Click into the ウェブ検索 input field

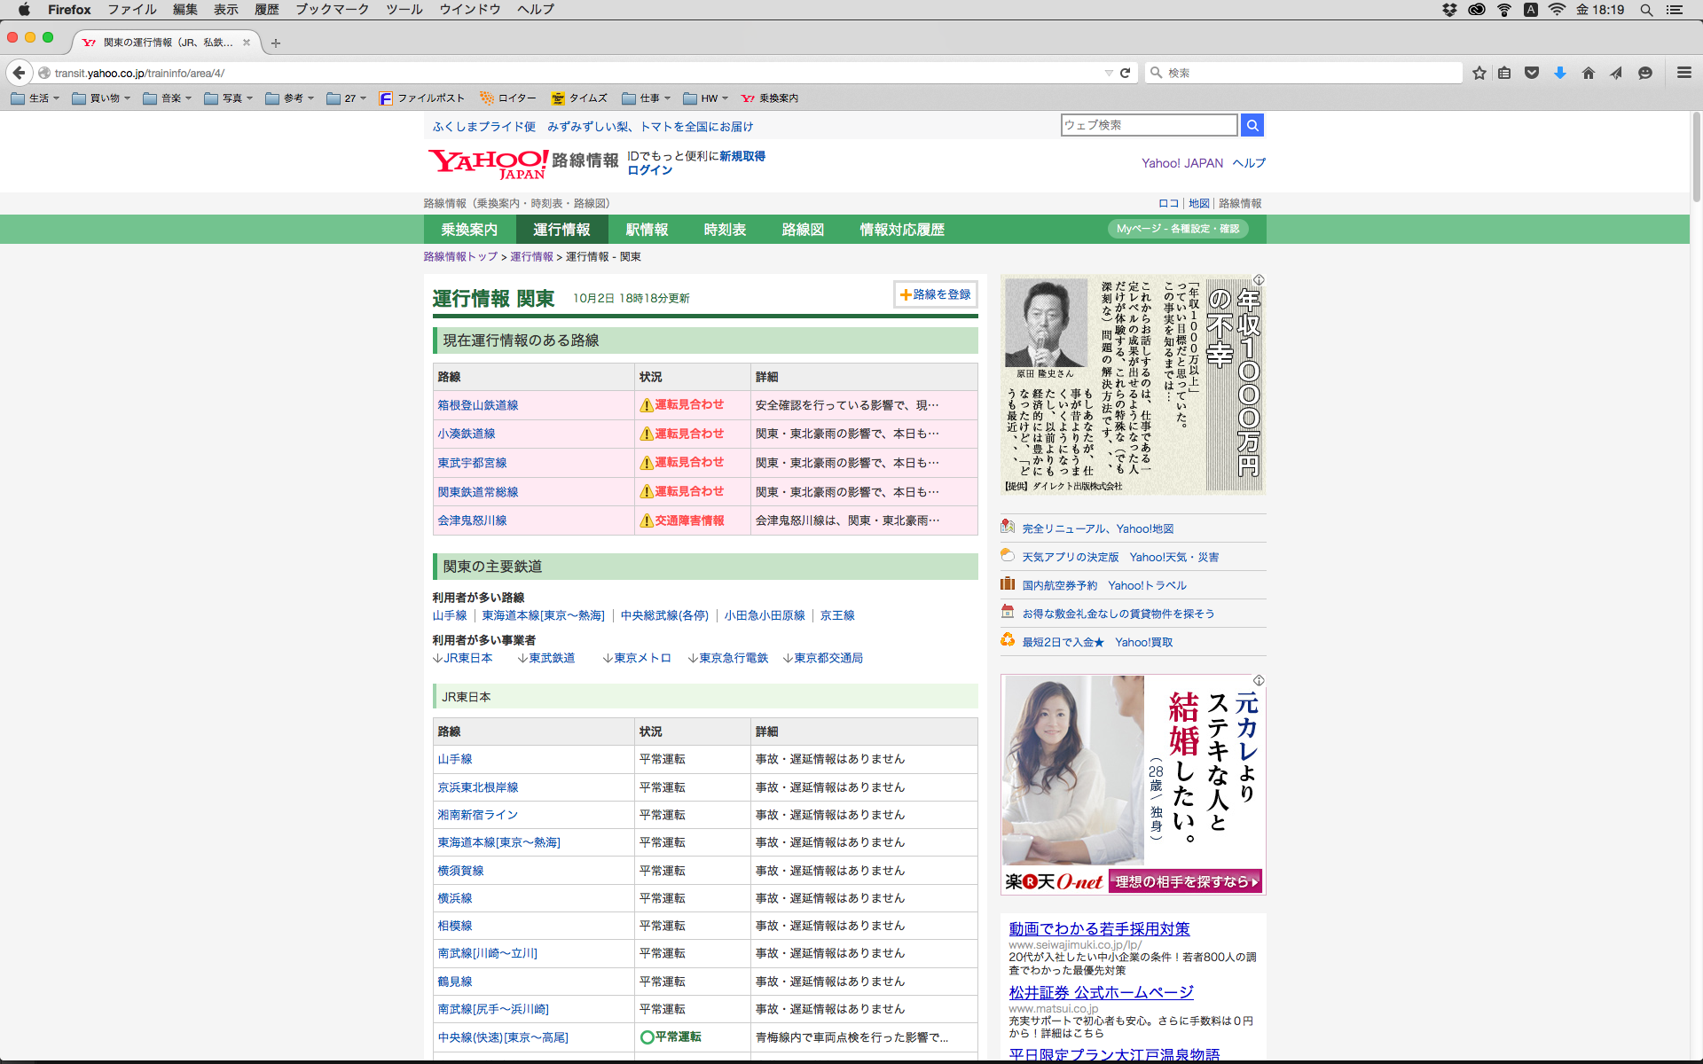(1148, 125)
